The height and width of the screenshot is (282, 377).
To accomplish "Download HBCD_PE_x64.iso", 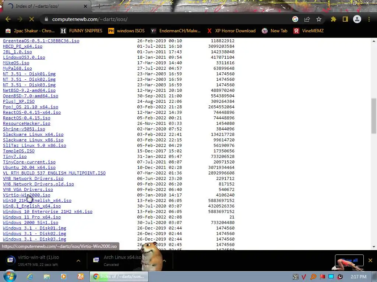I will [x=22, y=46].
